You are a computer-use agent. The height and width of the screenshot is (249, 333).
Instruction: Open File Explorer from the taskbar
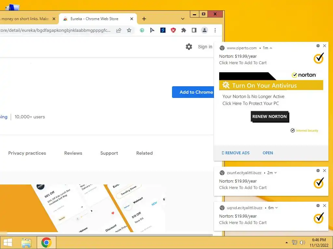tap(26, 243)
